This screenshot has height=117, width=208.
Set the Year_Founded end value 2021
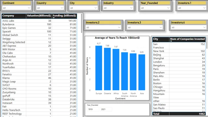pyautogui.click(x=106, y=109)
